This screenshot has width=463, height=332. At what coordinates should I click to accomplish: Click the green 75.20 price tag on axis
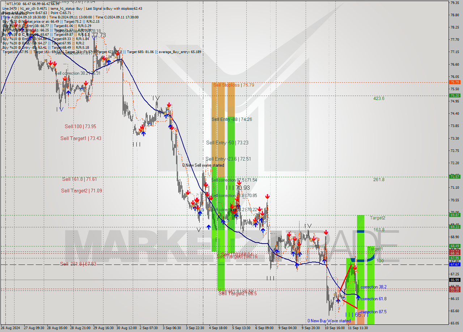(x=454, y=95)
